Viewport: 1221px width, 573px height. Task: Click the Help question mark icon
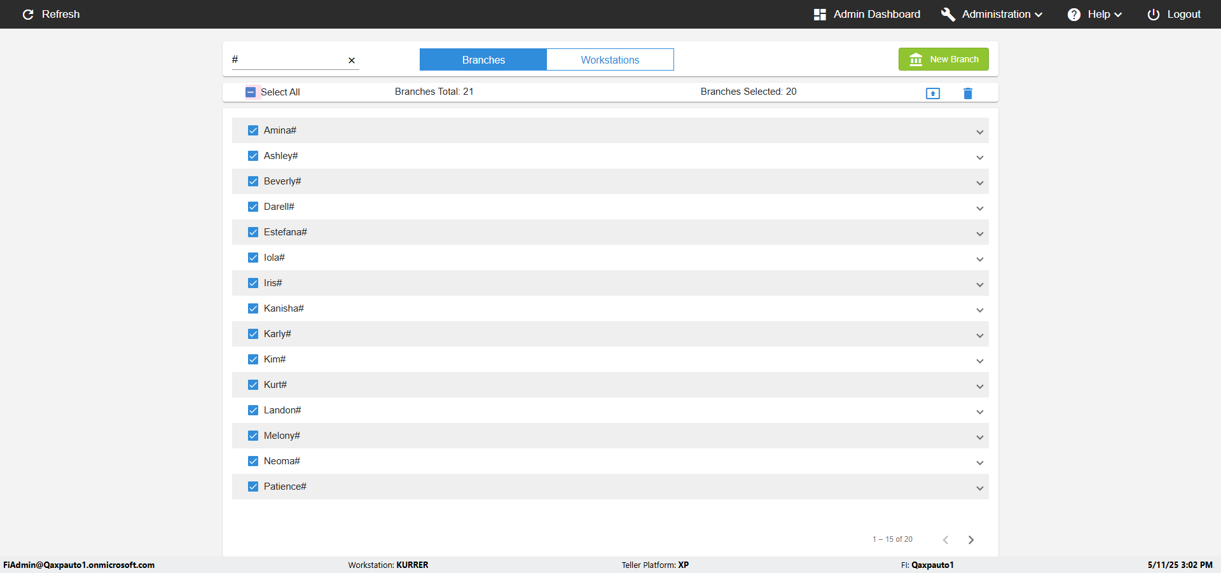1074,14
